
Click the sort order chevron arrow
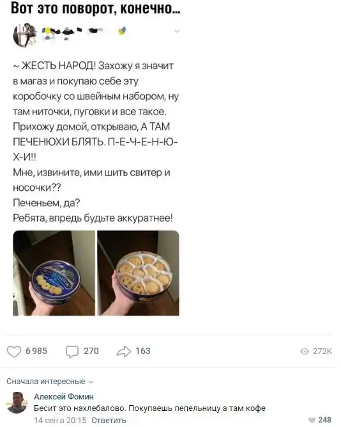(x=91, y=382)
